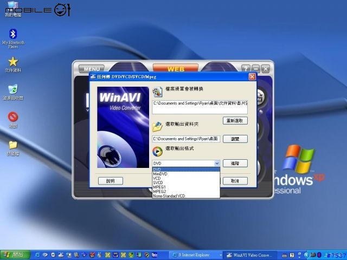Click the help question-mark icon in the system tray
The height and width of the screenshot is (260, 347).
(x=292, y=255)
